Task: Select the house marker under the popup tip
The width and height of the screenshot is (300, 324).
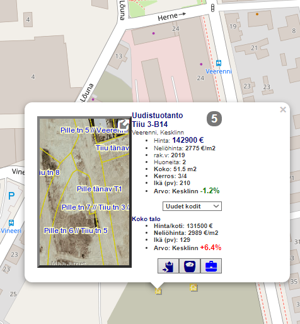Action: point(158,291)
